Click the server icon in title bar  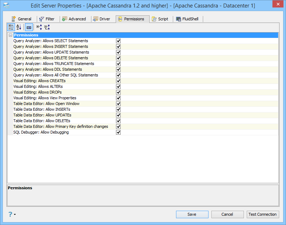[x=6, y=5]
